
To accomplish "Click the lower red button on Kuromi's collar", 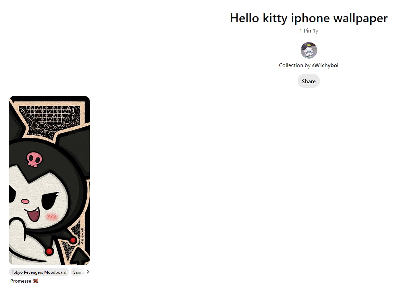I will (x=49, y=251).
